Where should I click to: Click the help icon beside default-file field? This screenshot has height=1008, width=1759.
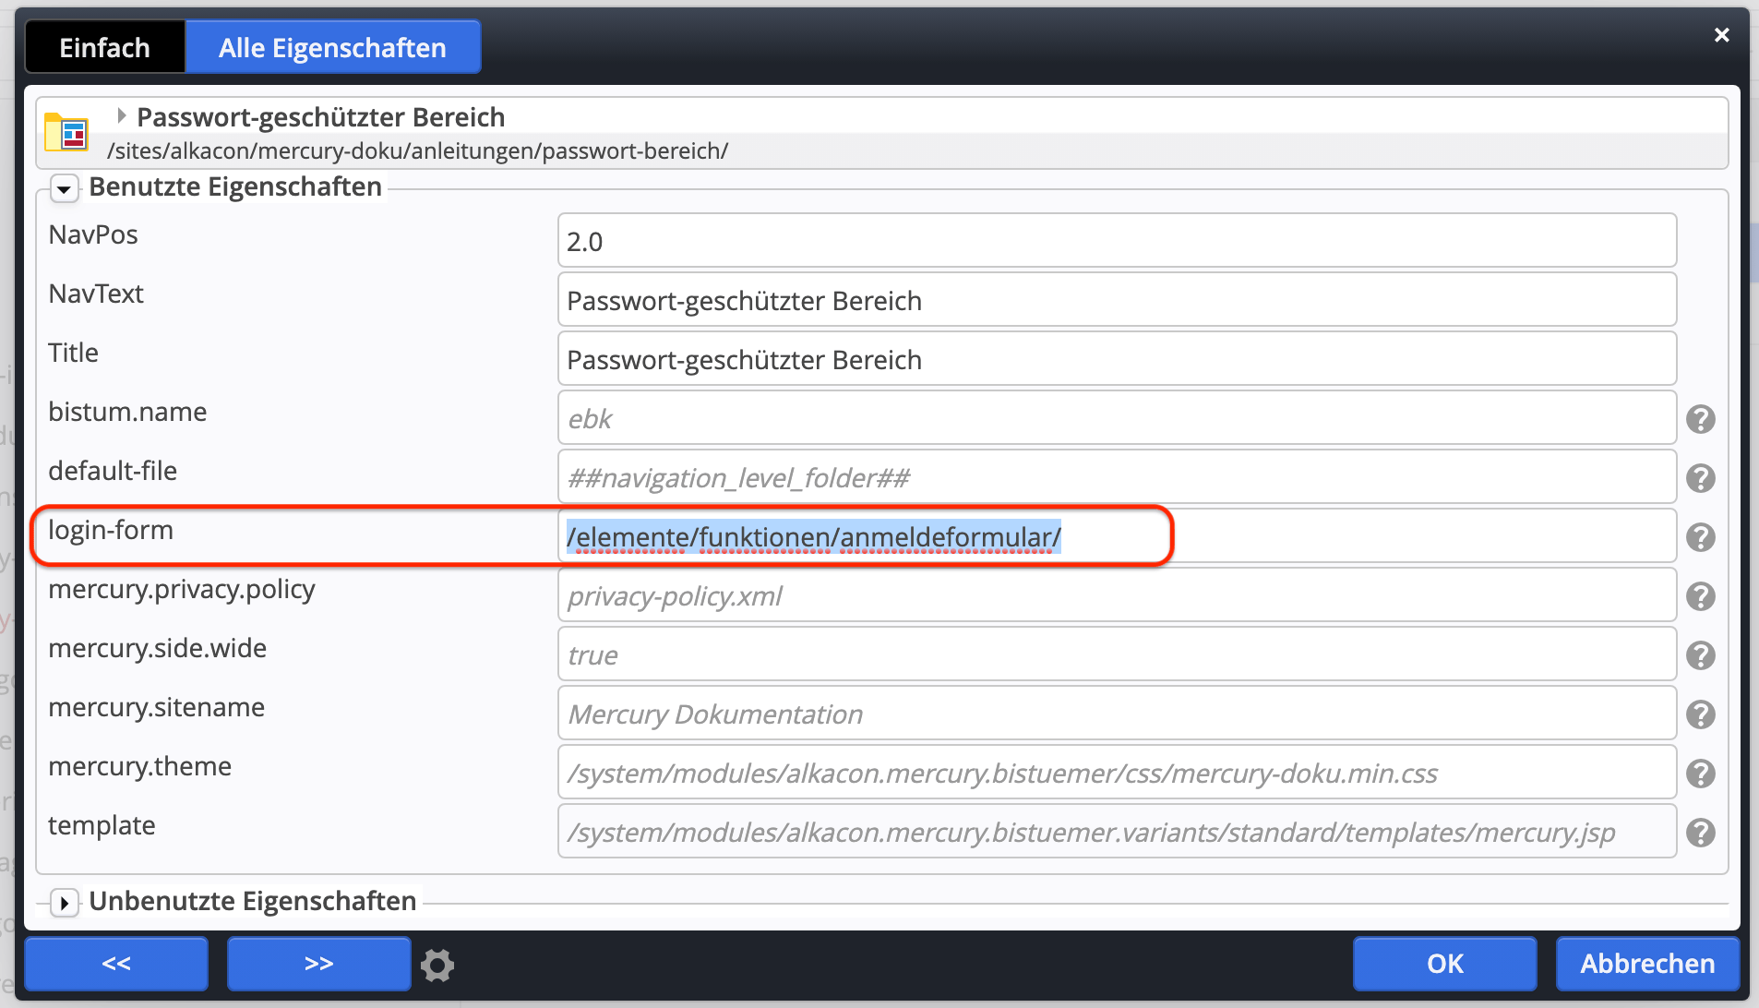1700,478
